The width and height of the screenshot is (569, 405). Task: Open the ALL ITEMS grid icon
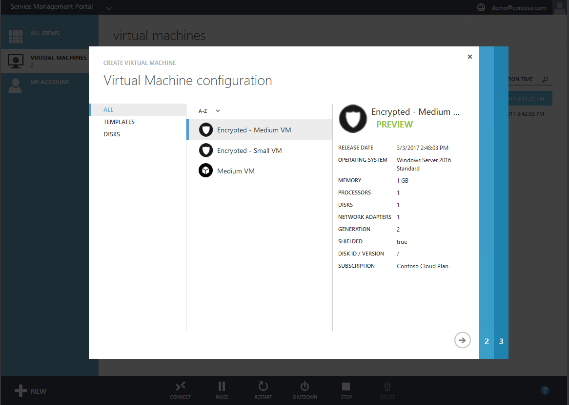pos(16,36)
